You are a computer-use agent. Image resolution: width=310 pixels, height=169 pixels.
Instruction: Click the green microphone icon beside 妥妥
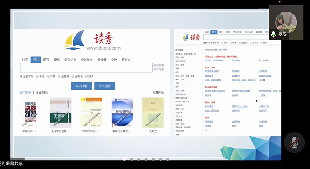[x=274, y=34]
